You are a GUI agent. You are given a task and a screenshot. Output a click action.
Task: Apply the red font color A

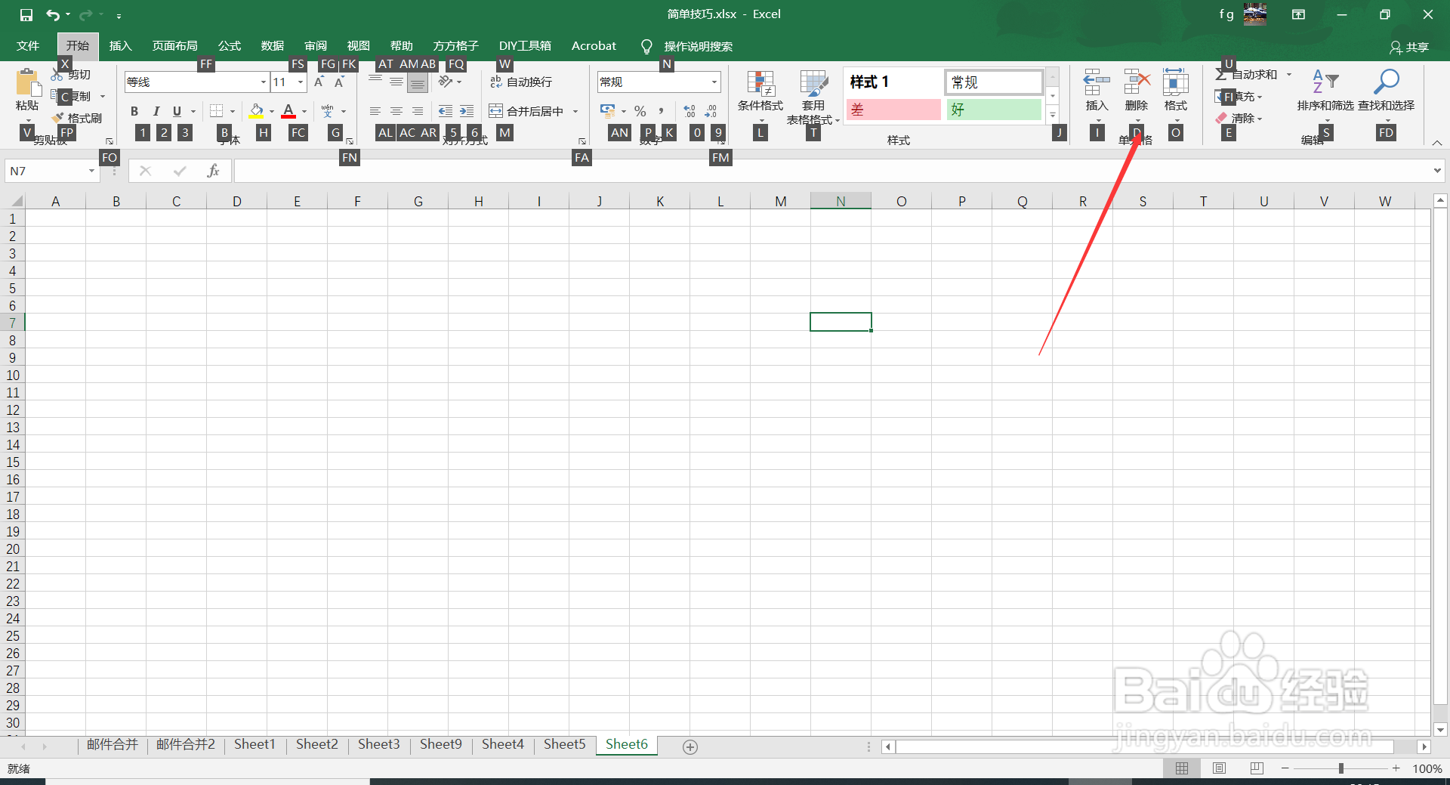click(288, 111)
